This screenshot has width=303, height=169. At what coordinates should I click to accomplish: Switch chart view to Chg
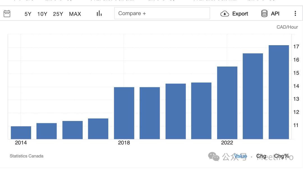pos(261,156)
